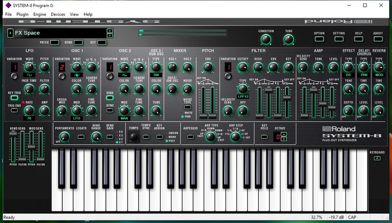Click the BEND SENS PITCH slider
Viewport: 392px width, 223px height.
tap(13, 134)
